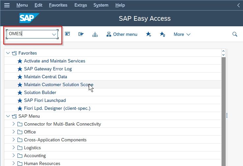Click the delete favorites star icon
The image size is (243, 166).
[x=162, y=34]
